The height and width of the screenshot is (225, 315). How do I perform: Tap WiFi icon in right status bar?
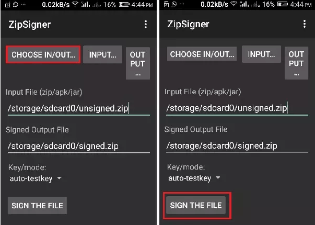(x=234, y=4)
